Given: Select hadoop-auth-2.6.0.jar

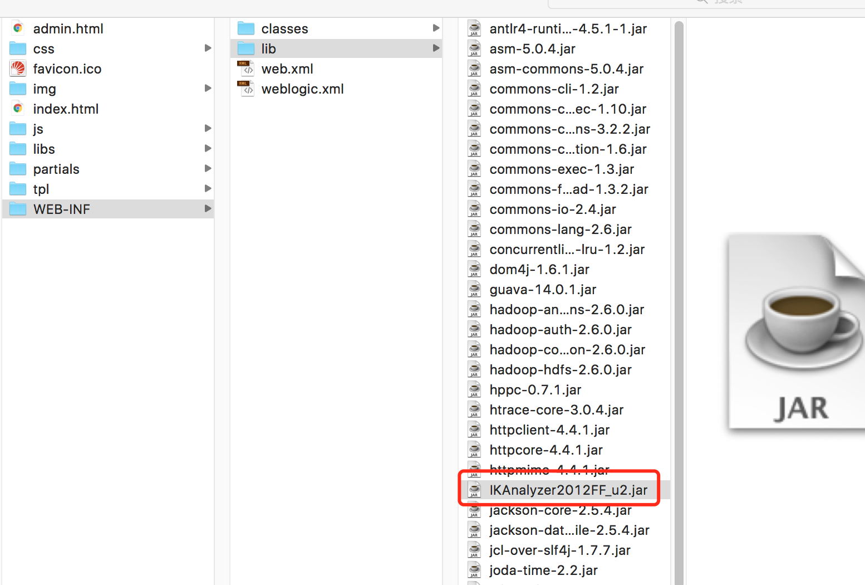Looking at the screenshot, I should point(561,329).
